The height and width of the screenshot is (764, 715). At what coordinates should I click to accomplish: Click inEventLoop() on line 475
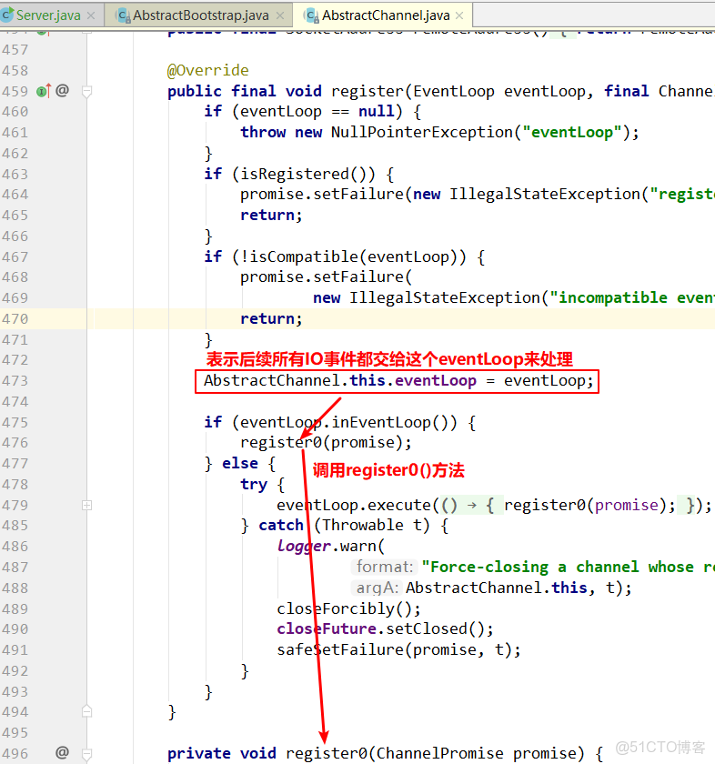(x=394, y=422)
